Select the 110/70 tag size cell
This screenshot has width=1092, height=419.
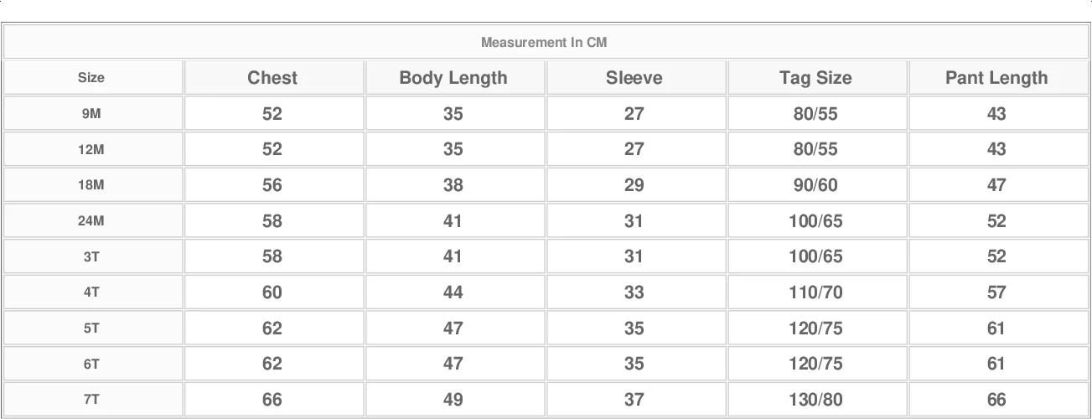pyautogui.click(x=815, y=292)
